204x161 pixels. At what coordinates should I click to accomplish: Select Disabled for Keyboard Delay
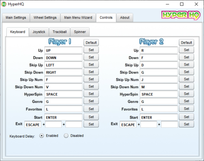[x=66, y=136]
